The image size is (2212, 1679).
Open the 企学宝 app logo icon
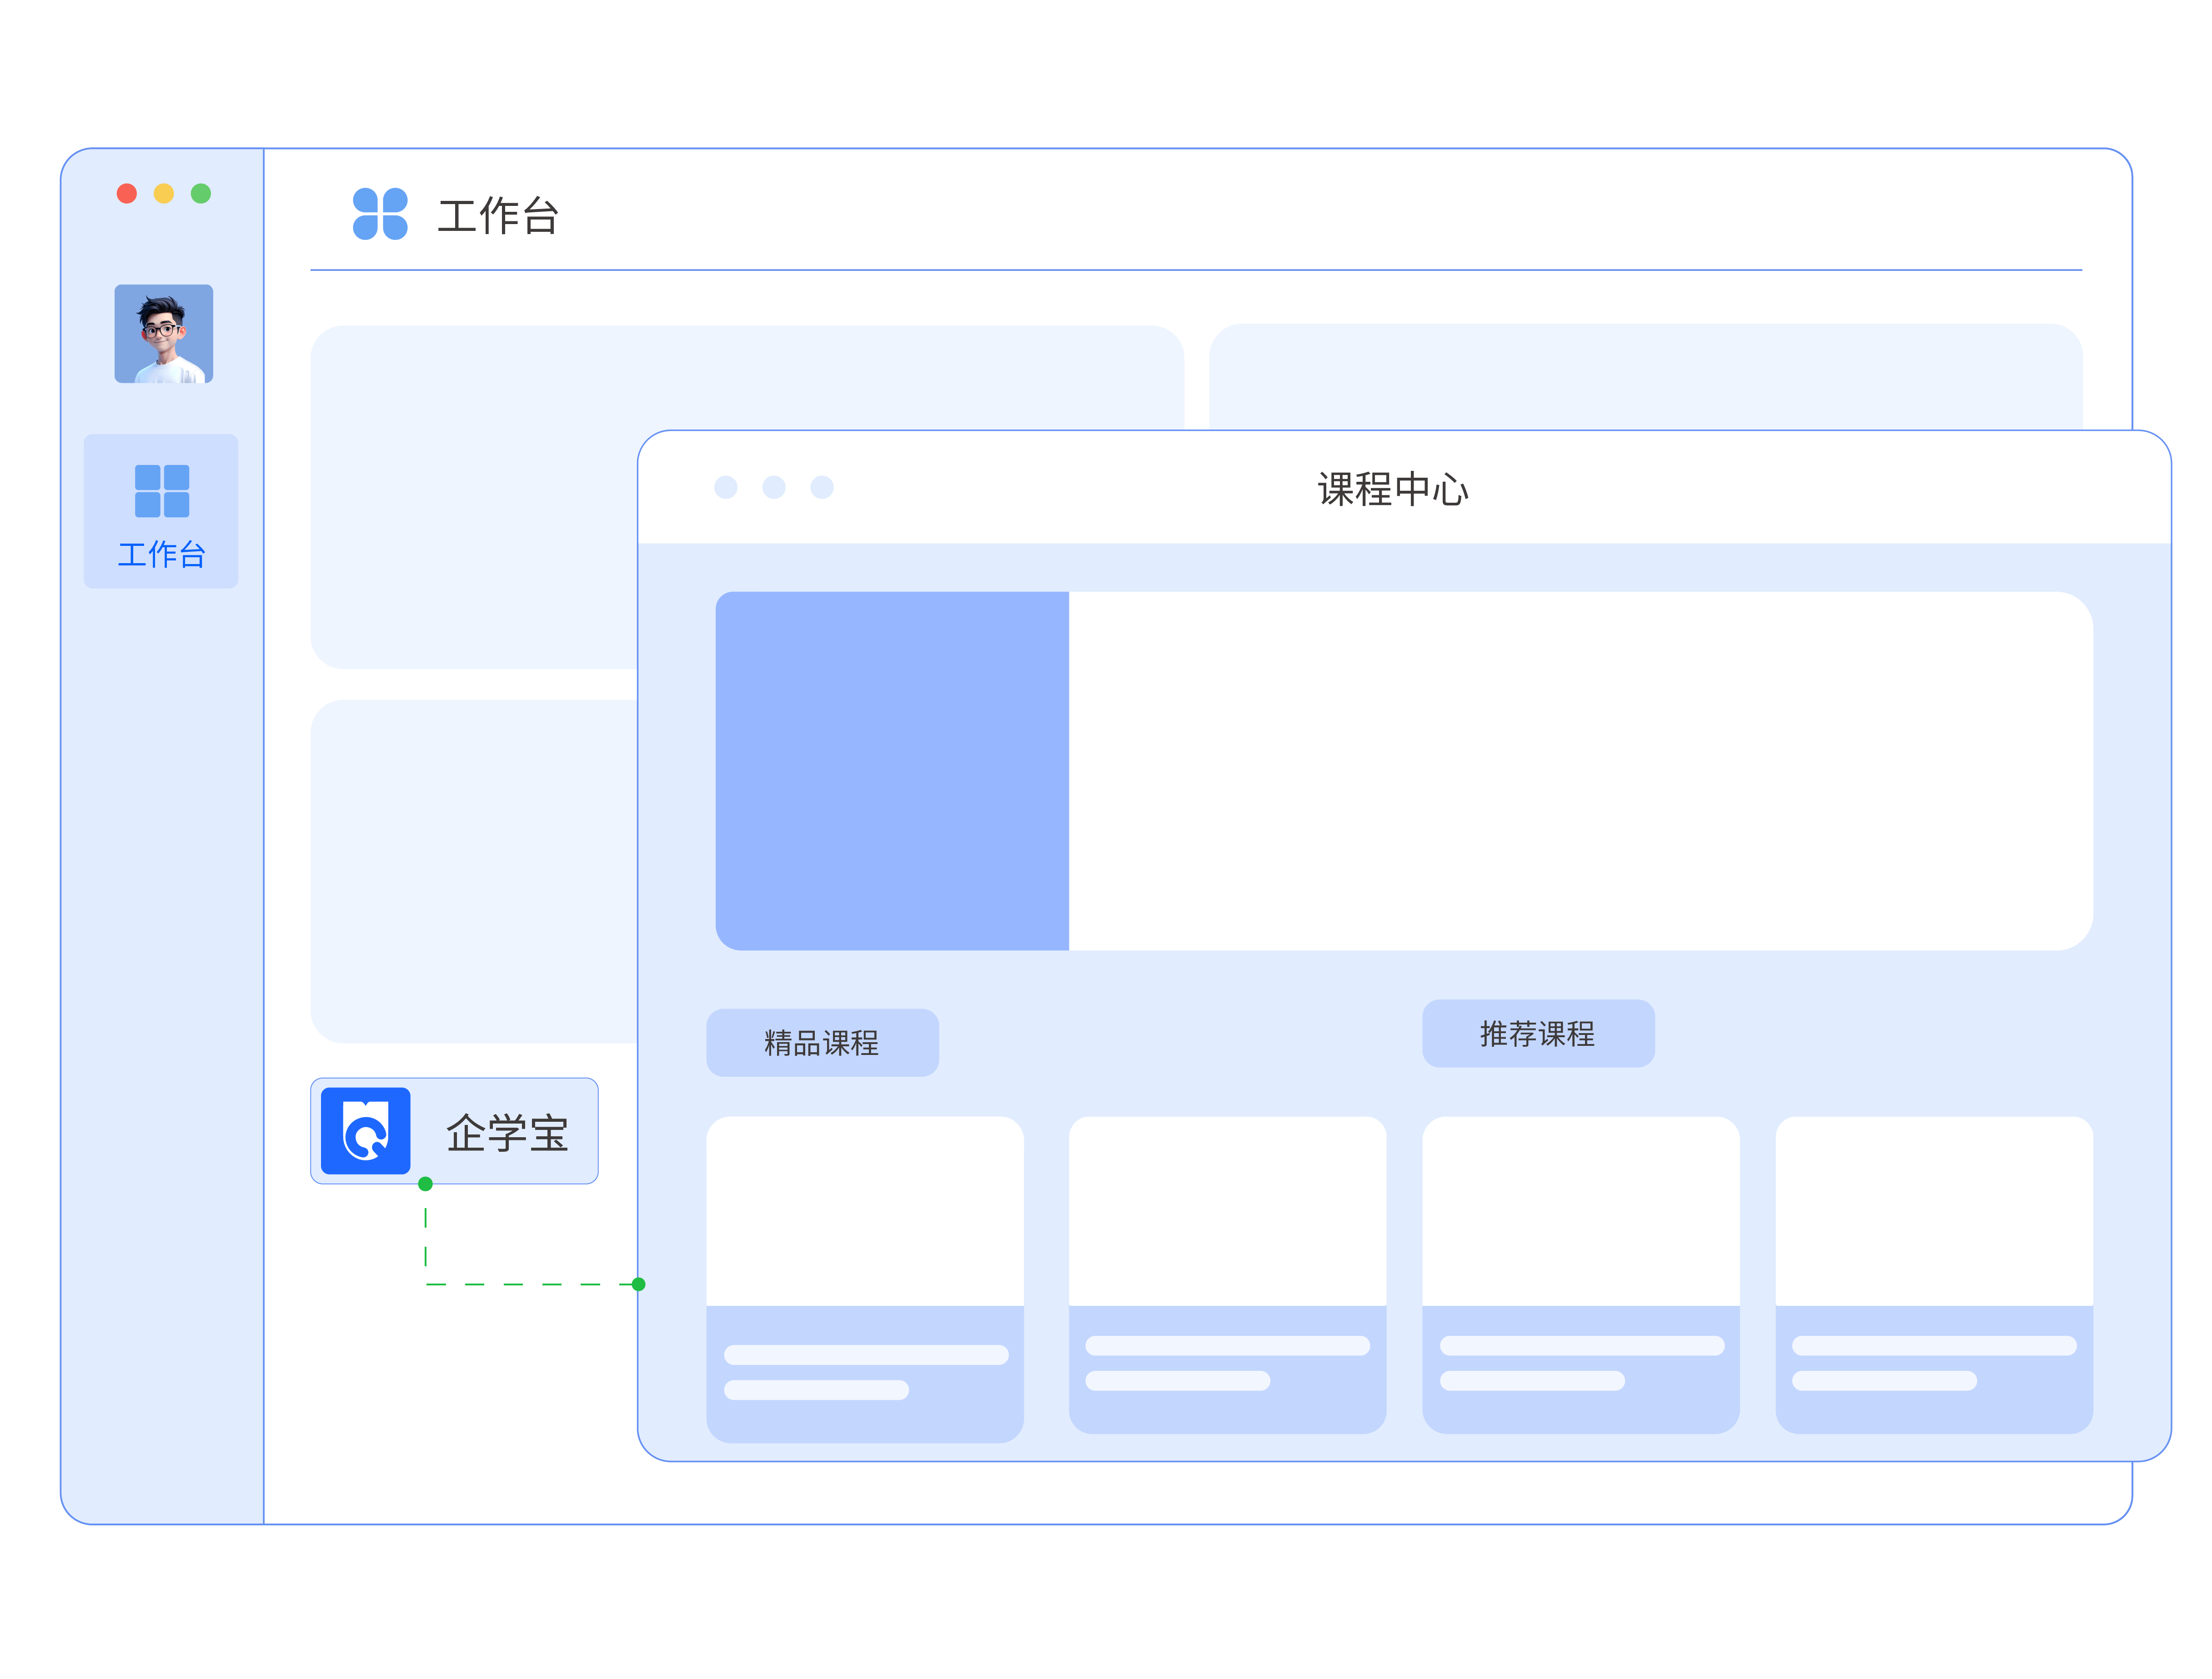pos(366,1130)
